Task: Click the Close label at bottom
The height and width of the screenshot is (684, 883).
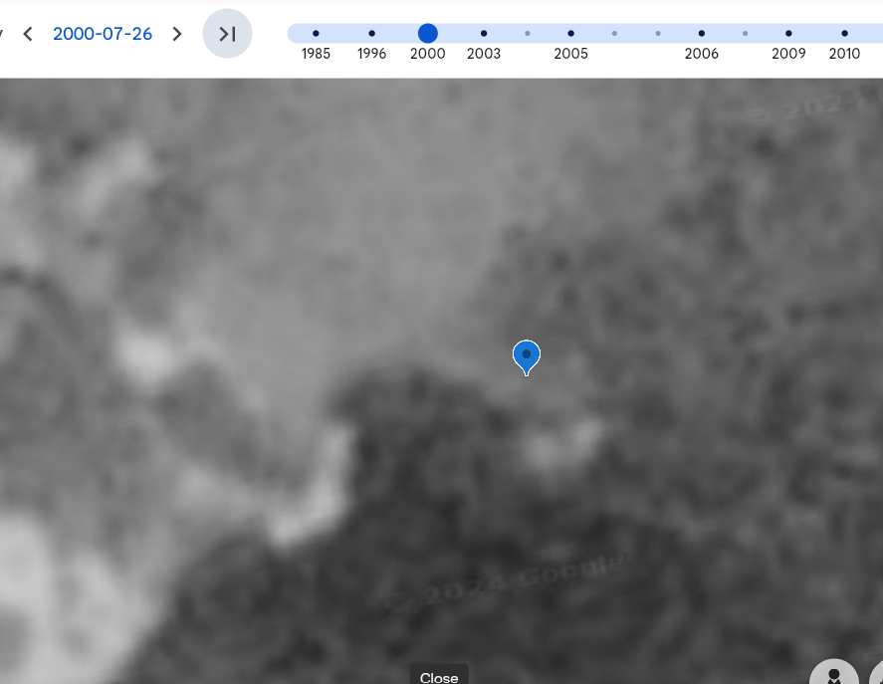Action: coord(439,677)
